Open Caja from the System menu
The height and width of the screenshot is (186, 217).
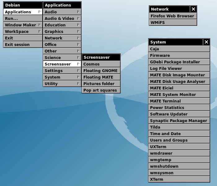coord(179,49)
